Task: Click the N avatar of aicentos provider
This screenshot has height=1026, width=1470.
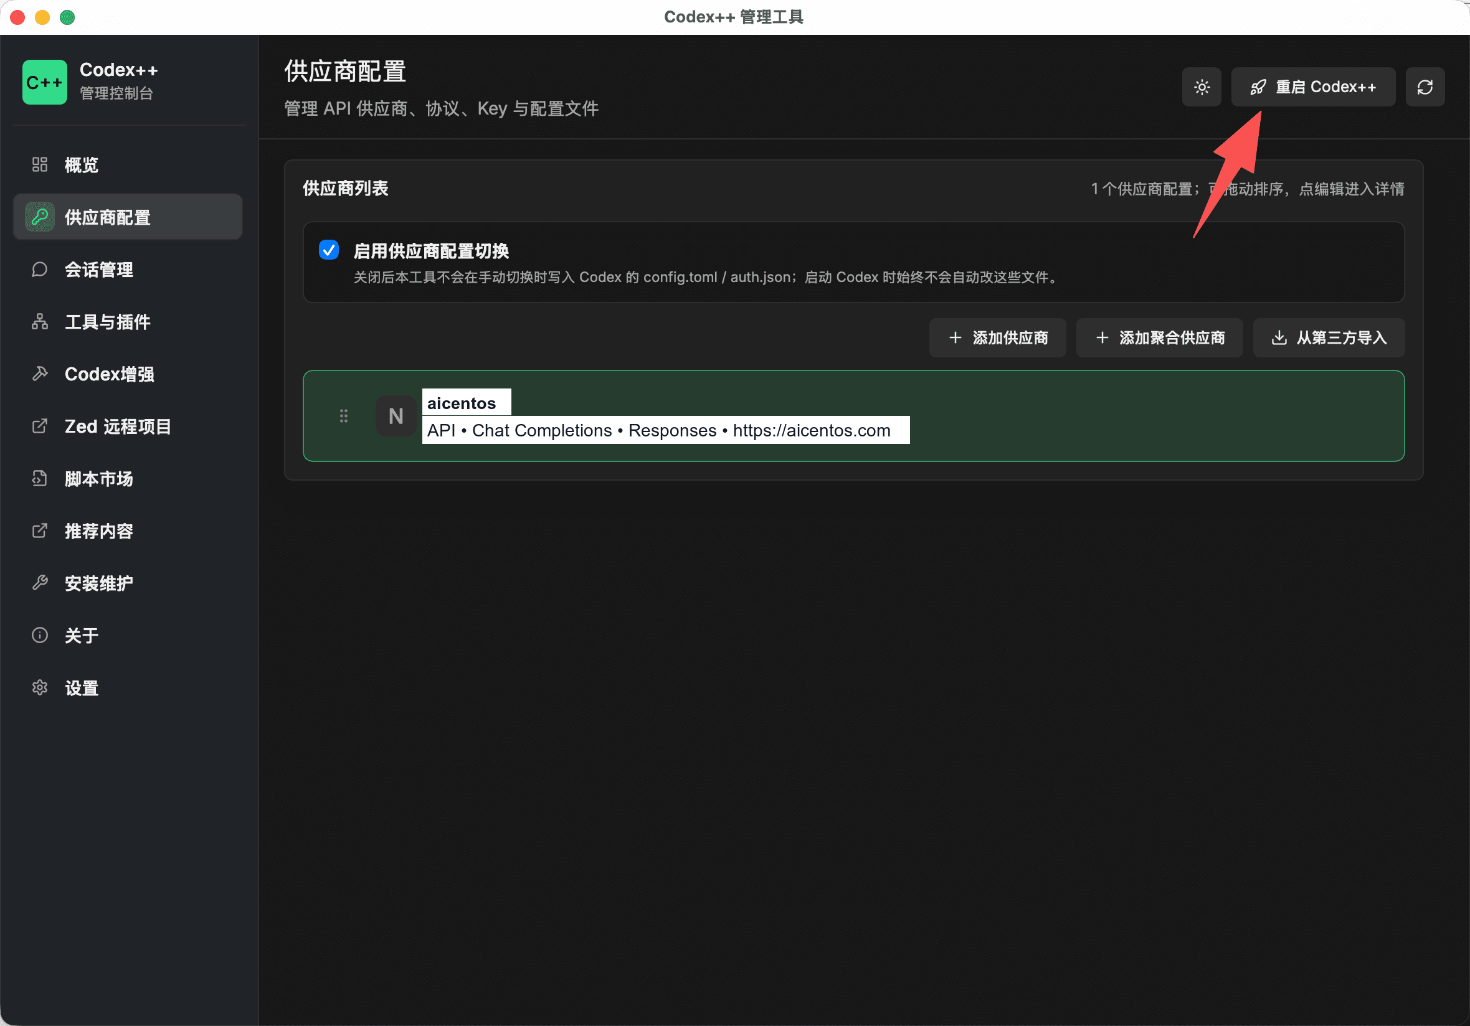Action: click(396, 416)
